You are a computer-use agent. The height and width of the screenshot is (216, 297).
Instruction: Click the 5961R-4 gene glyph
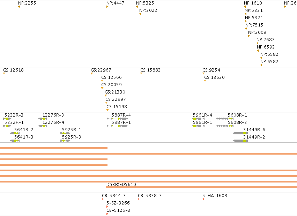(x=198, y=119)
